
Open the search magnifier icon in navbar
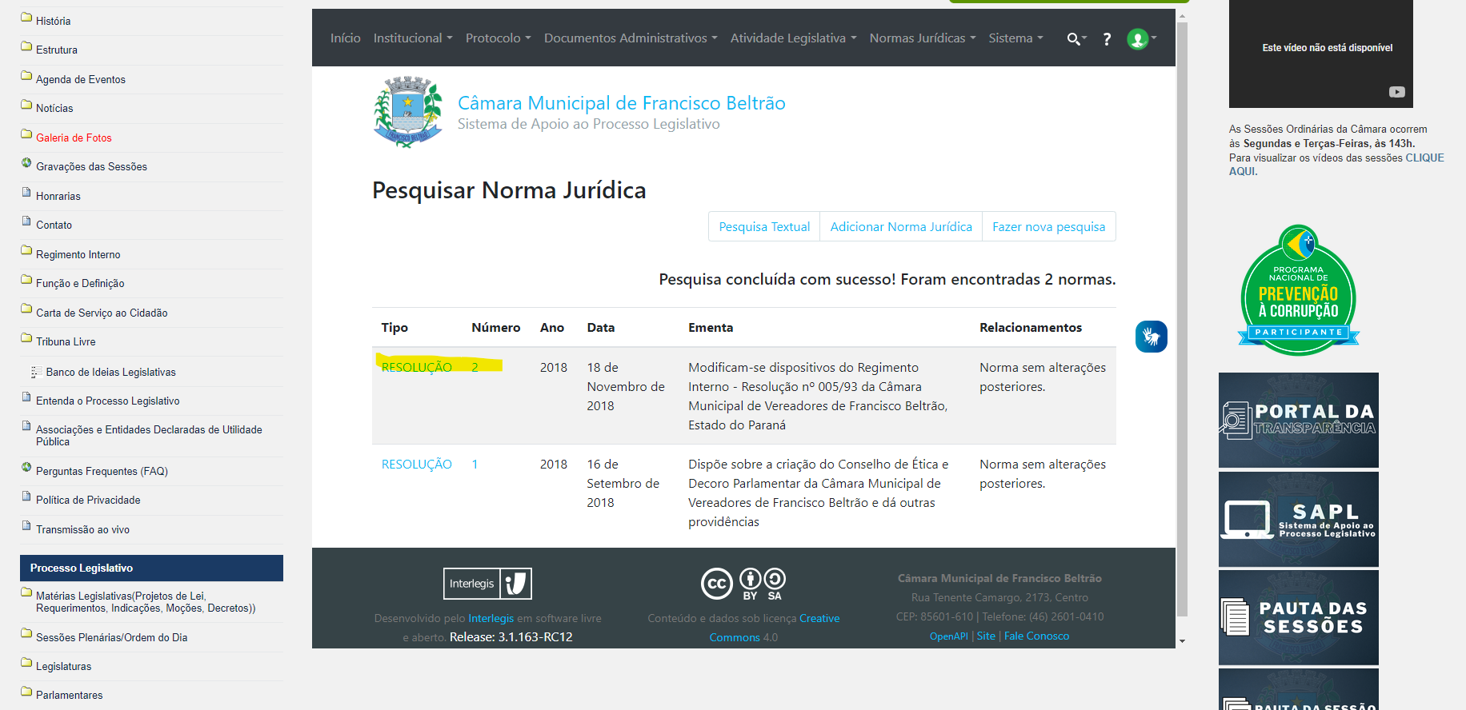tap(1075, 38)
